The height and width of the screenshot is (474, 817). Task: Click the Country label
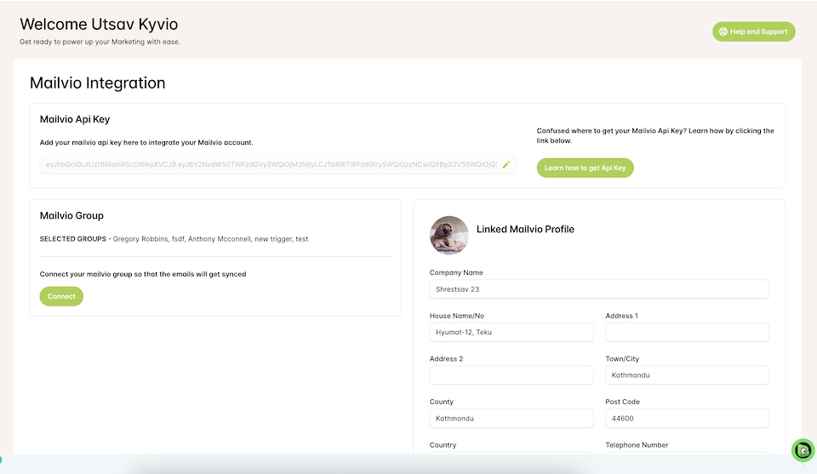point(443,445)
